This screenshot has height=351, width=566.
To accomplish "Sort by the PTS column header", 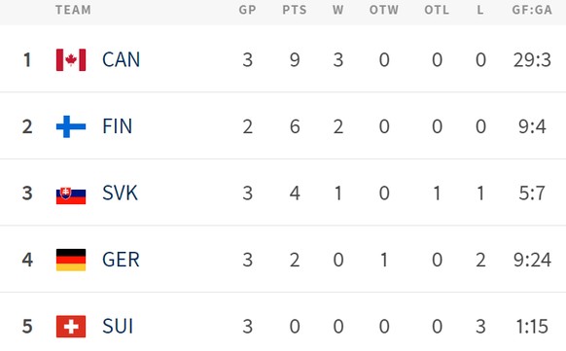I will pyautogui.click(x=295, y=10).
